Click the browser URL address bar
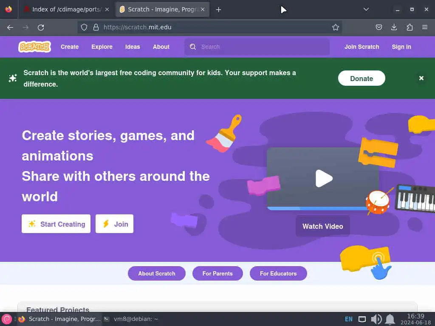Screen dimensions: 435x326 point(209,27)
